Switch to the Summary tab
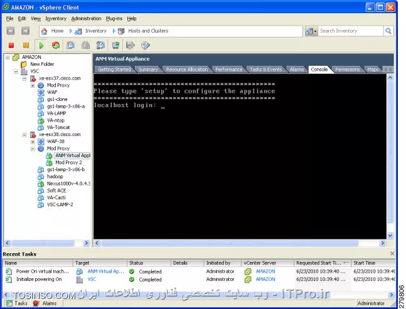This screenshot has height=309, width=406. (x=148, y=70)
